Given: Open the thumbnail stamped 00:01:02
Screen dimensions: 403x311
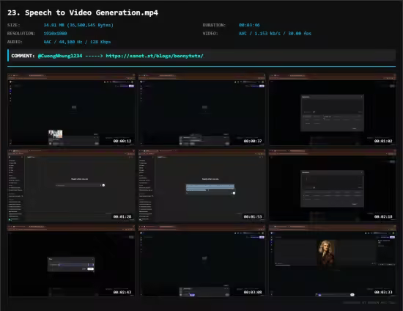Looking at the screenshot, I should [333, 110].
